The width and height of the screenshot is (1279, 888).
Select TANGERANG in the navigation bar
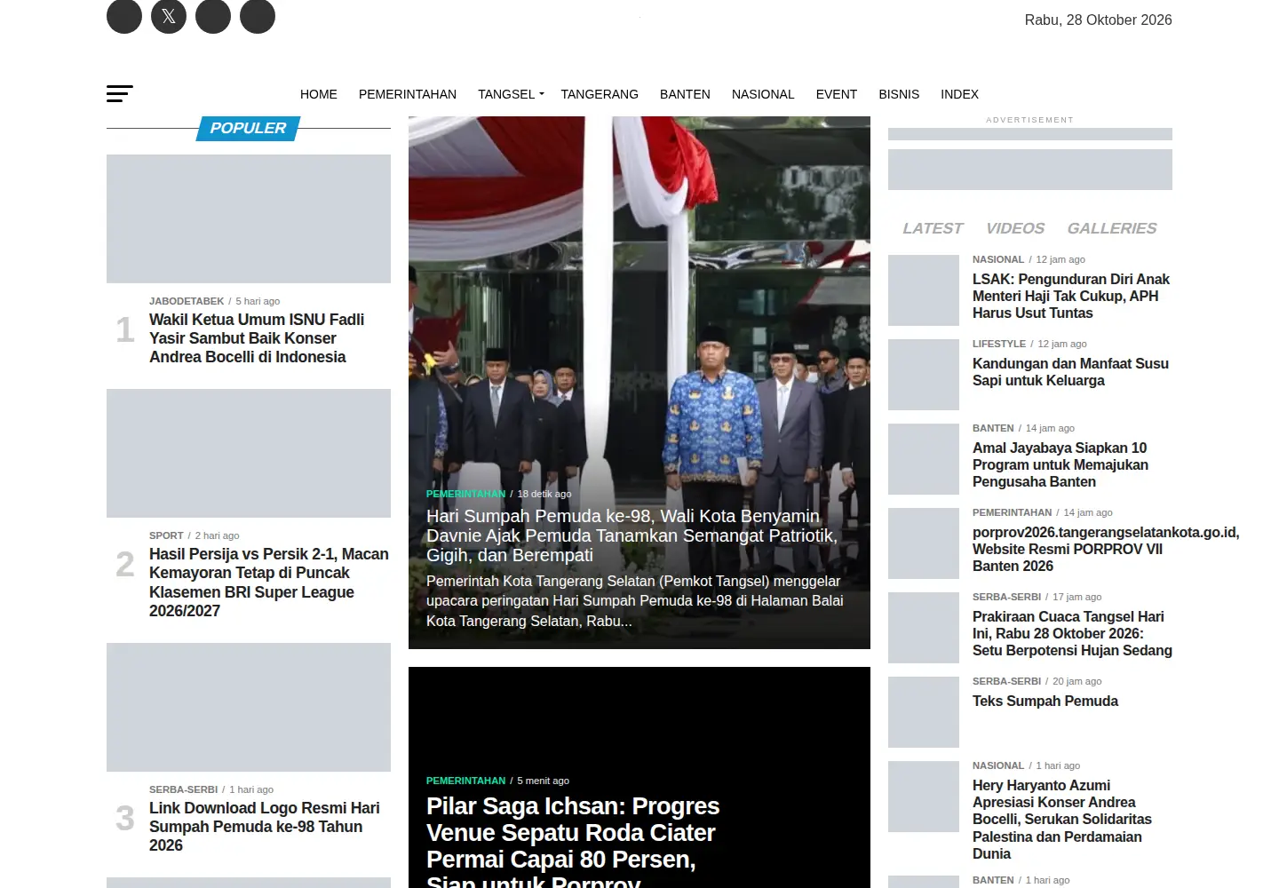click(x=600, y=94)
